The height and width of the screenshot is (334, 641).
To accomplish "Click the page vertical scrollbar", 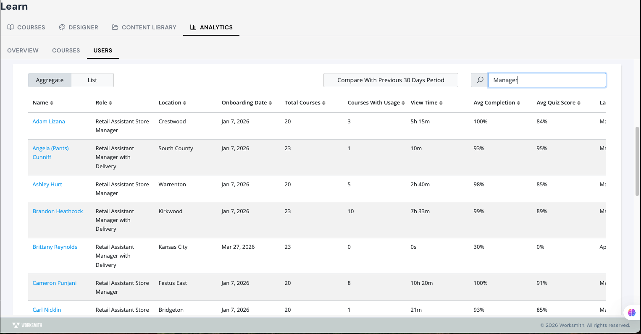I will click(x=637, y=161).
